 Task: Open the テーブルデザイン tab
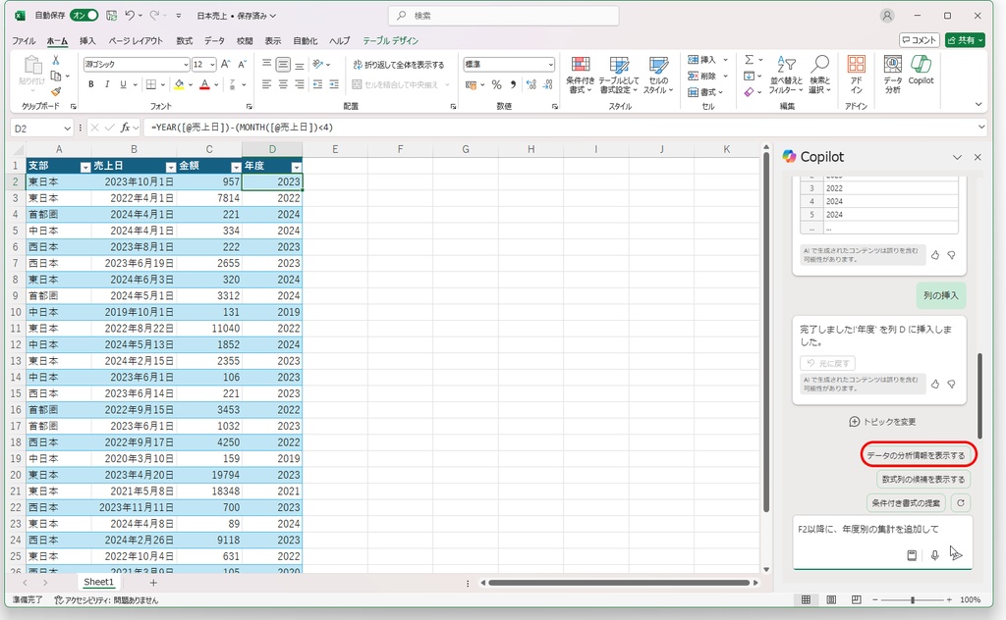[x=391, y=40]
